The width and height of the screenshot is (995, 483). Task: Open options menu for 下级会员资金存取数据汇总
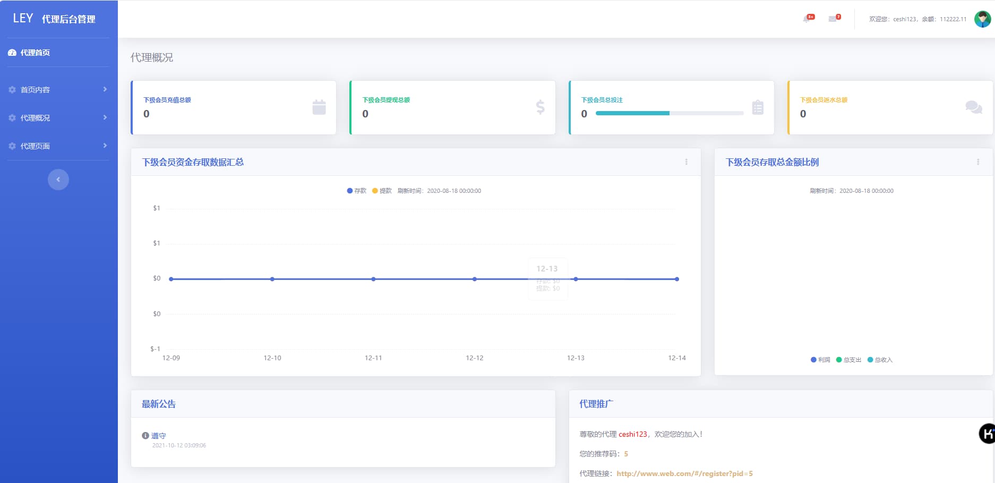686,162
